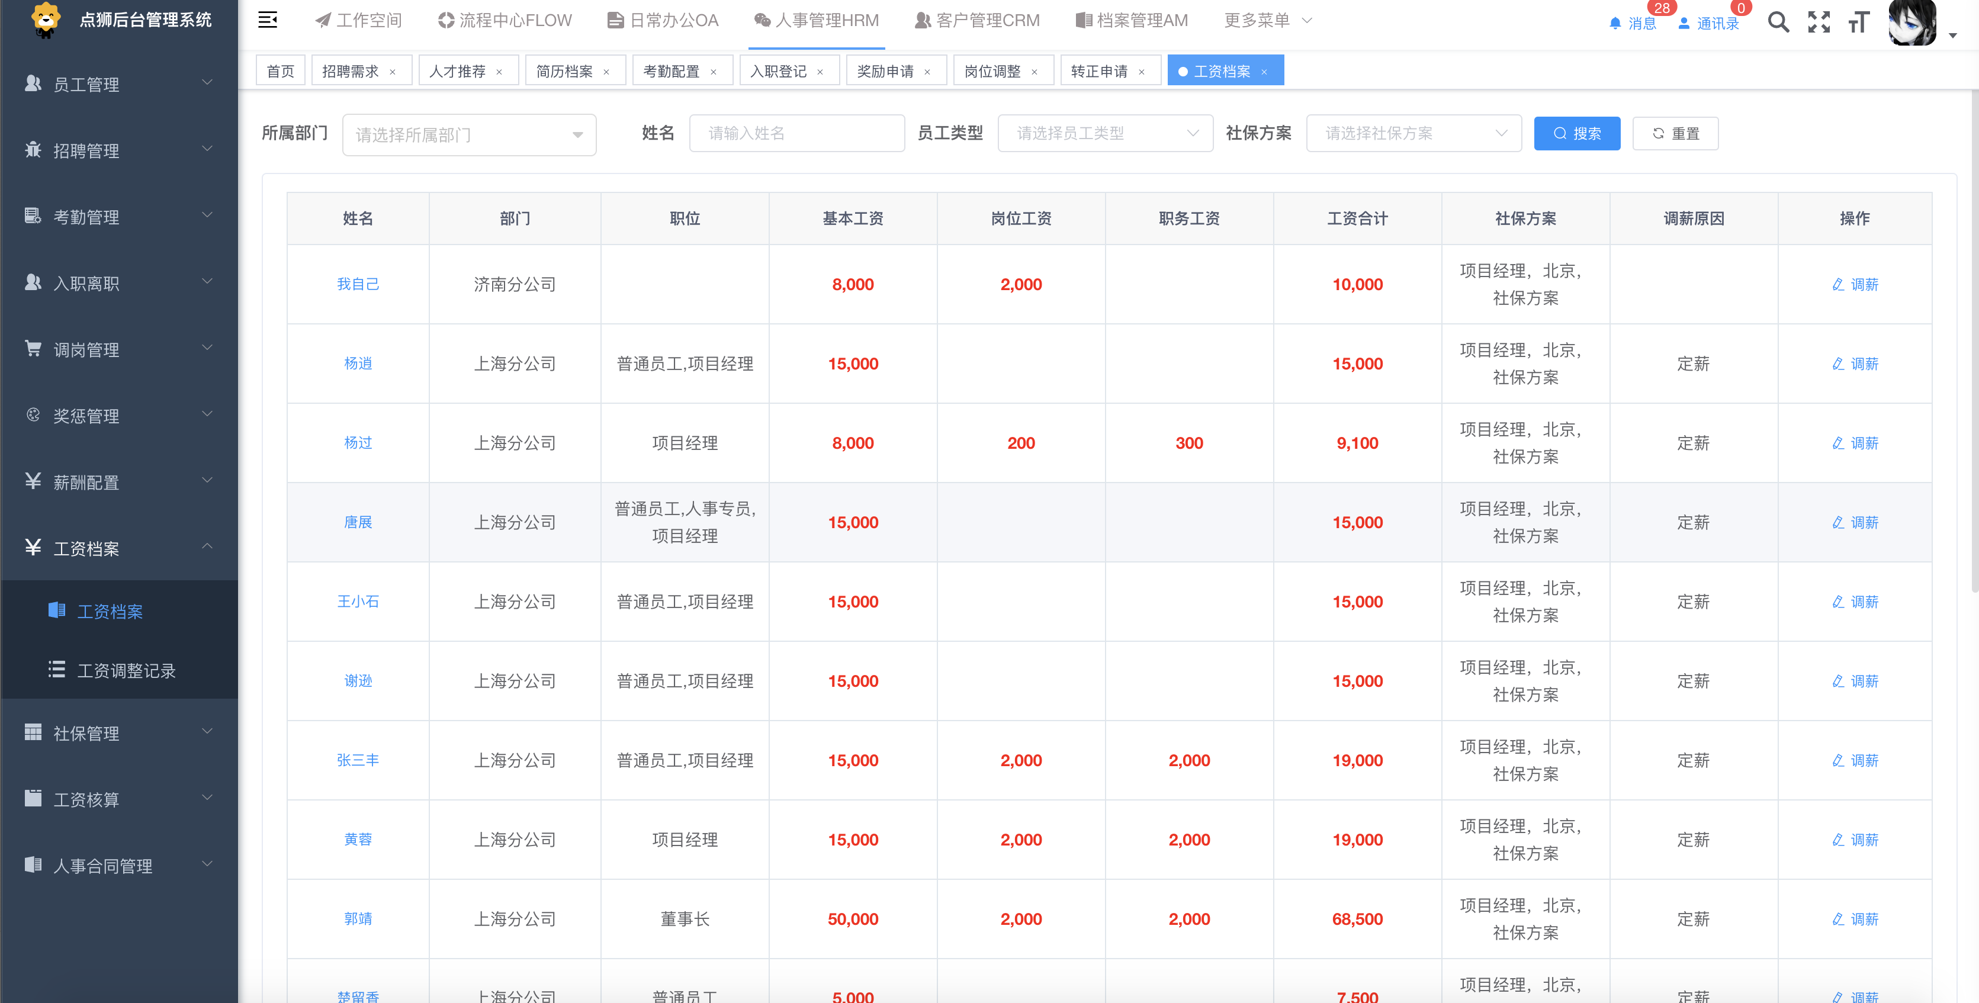Click 郭靖's 68,500 total salary cell
The image size is (1979, 1003).
[1357, 918]
